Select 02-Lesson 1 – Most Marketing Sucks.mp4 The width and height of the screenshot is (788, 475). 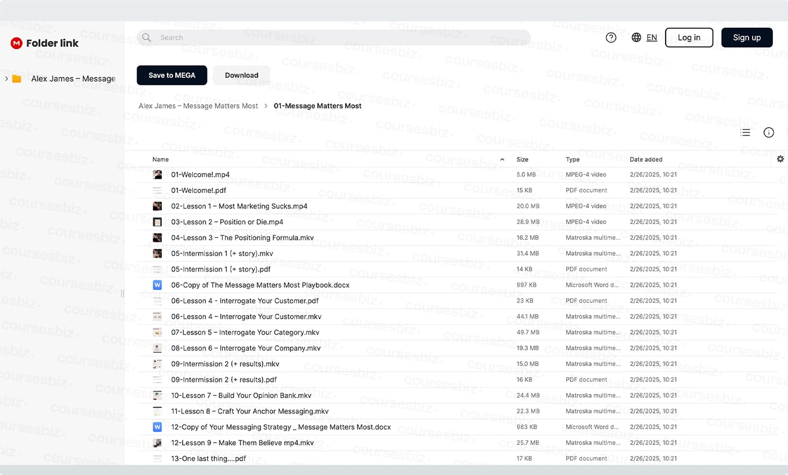pos(239,206)
